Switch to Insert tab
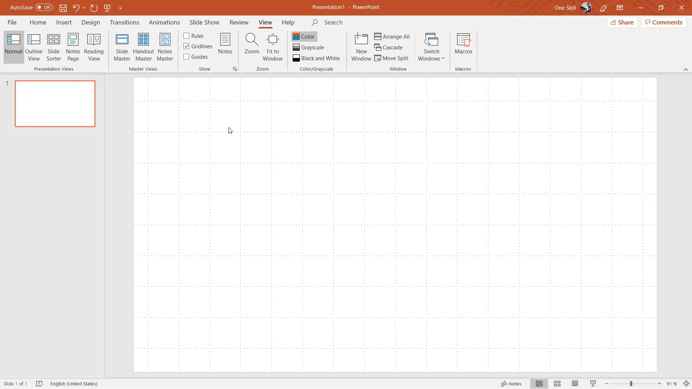This screenshot has height=389, width=692. pyautogui.click(x=64, y=22)
